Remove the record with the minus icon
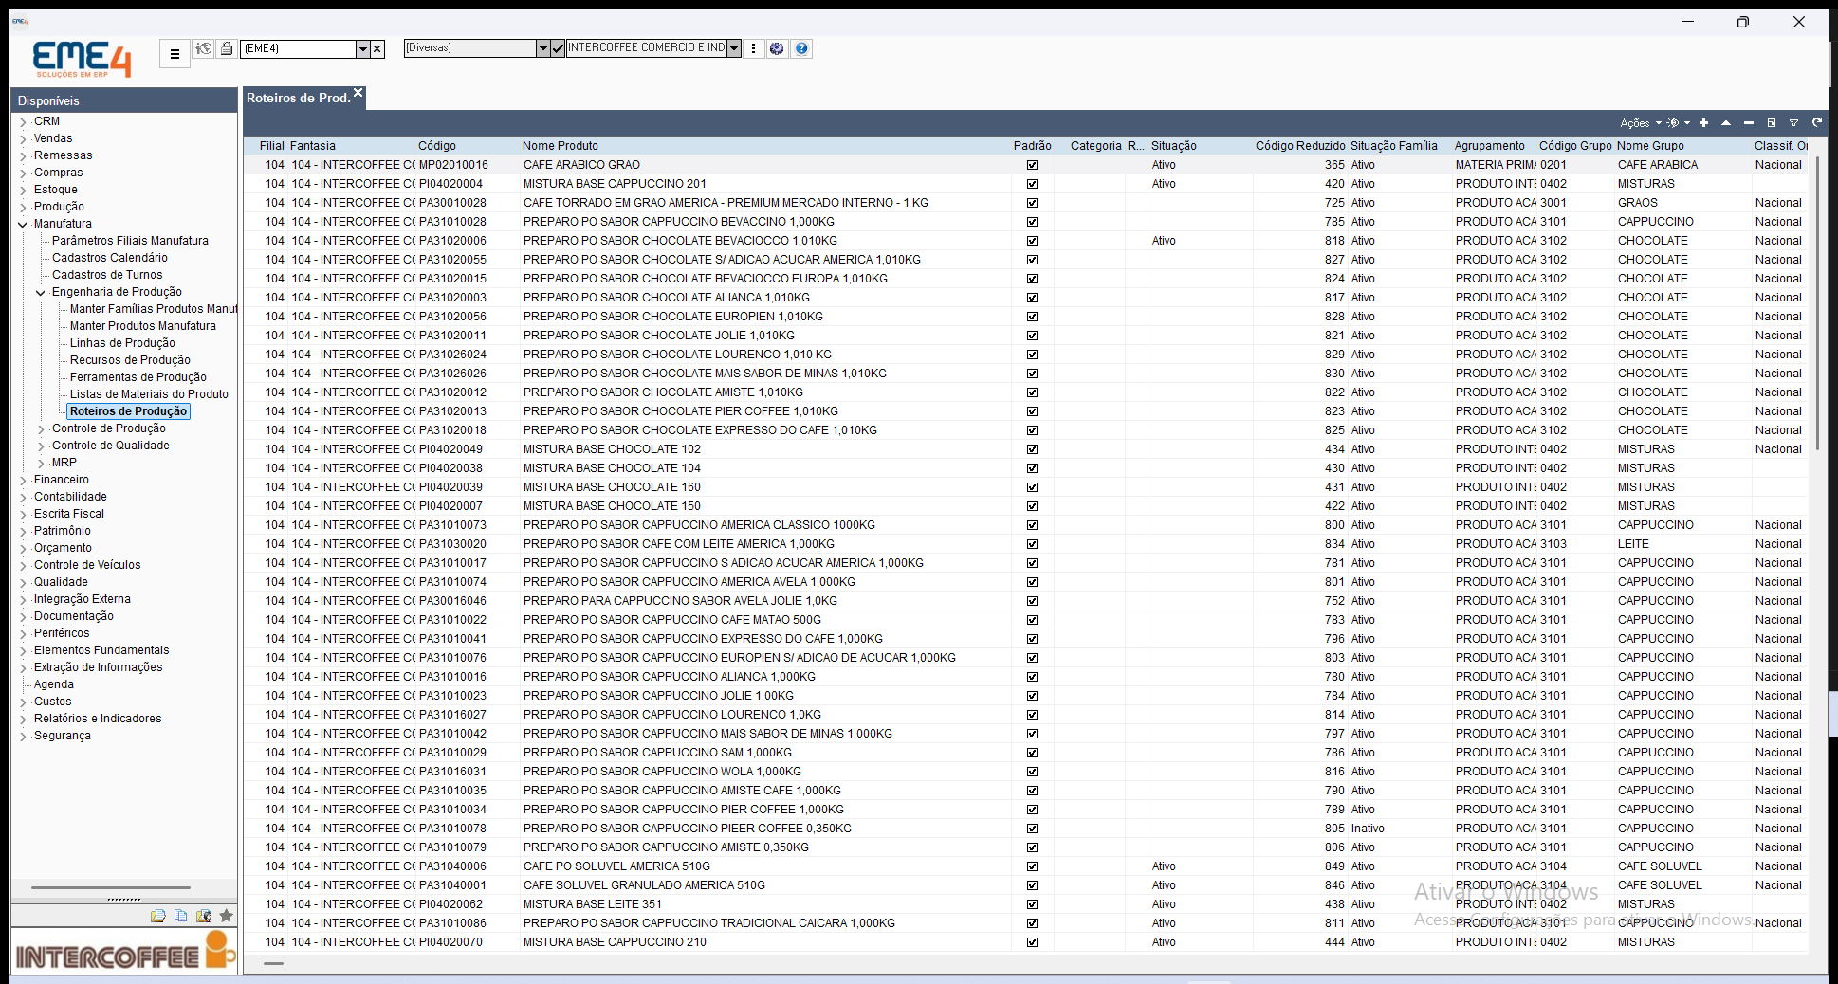This screenshot has width=1838, height=984. 1749,122
